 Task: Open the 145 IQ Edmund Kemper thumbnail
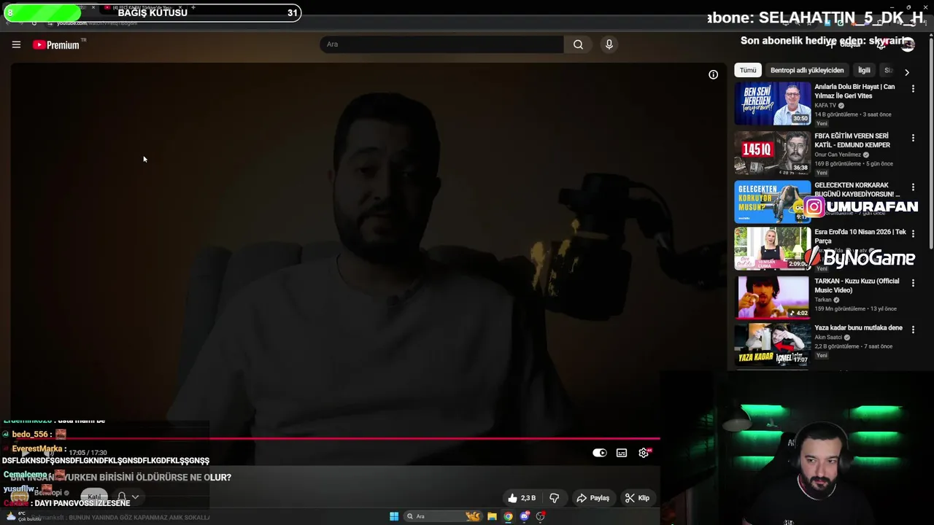pos(772,152)
